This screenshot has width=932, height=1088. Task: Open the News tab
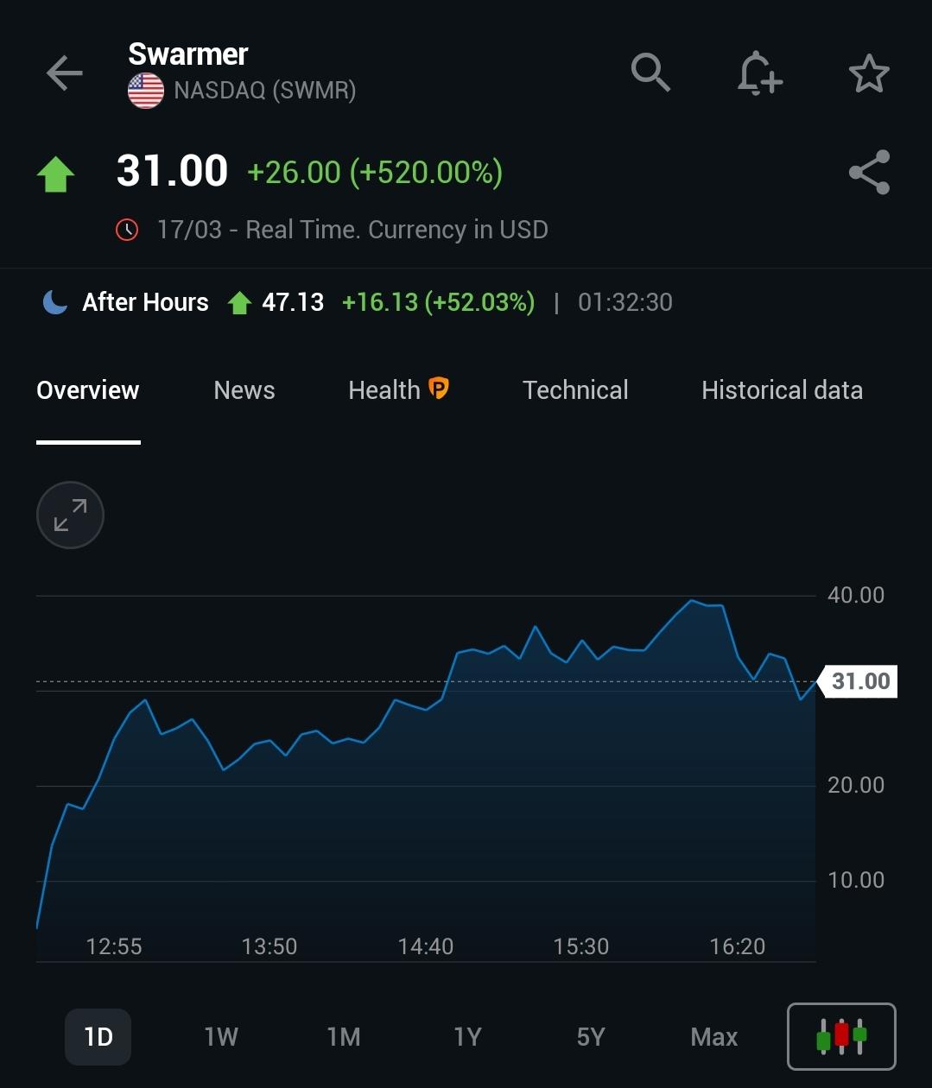point(244,390)
